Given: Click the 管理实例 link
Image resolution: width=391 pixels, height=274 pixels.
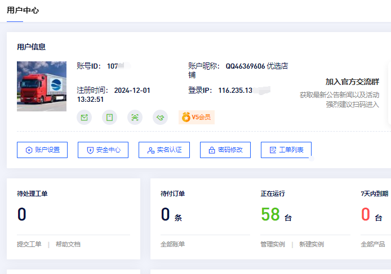Looking at the screenshot, I should [273, 244].
